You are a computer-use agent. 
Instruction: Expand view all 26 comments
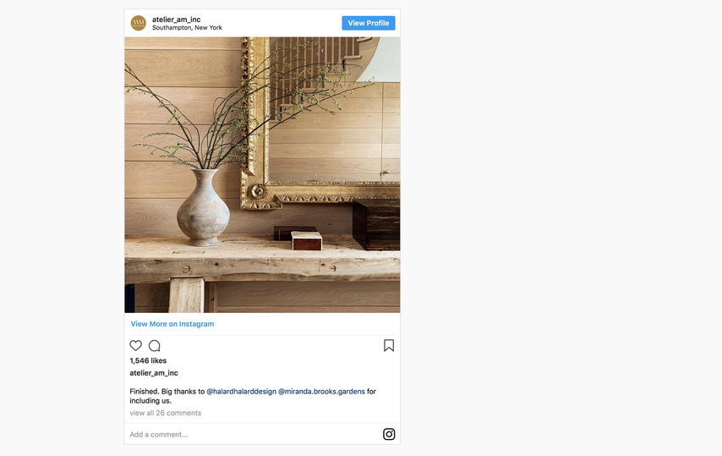pyautogui.click(x=166, y=413)
